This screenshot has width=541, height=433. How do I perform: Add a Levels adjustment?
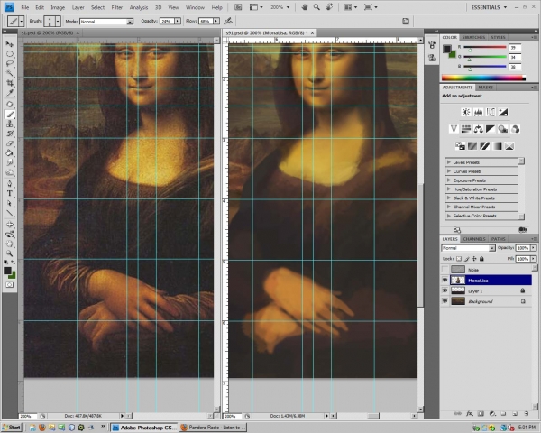point(478,112)
